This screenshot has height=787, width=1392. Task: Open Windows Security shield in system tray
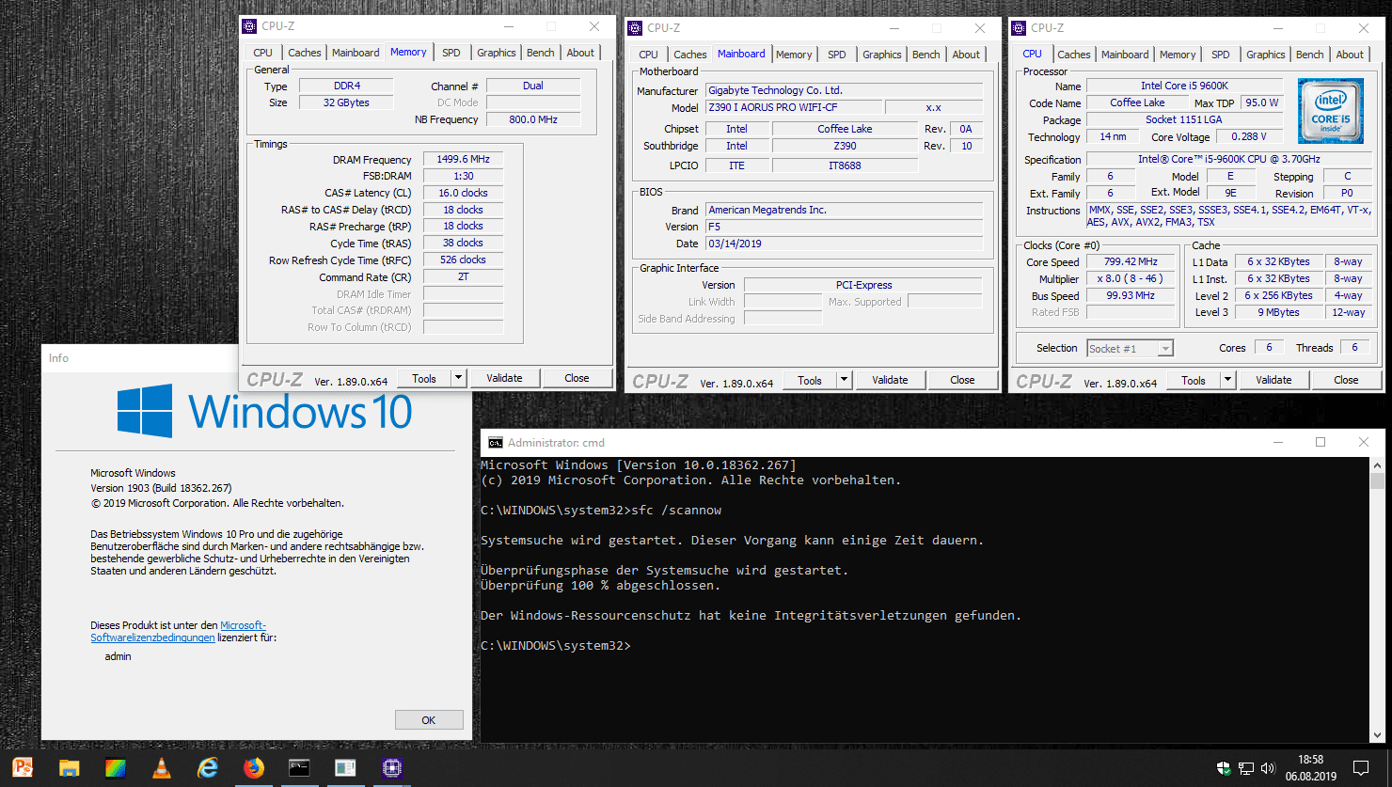coord(1223,768)
